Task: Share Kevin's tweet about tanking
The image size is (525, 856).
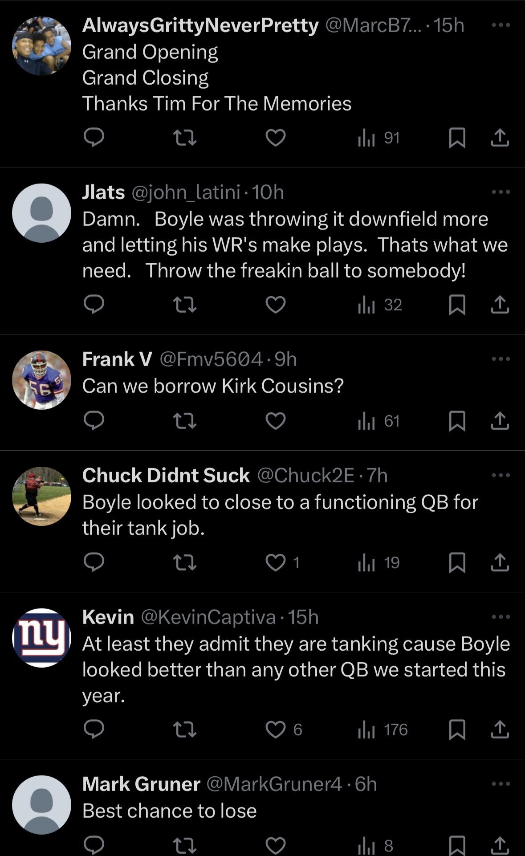Action: click(500, 730)
